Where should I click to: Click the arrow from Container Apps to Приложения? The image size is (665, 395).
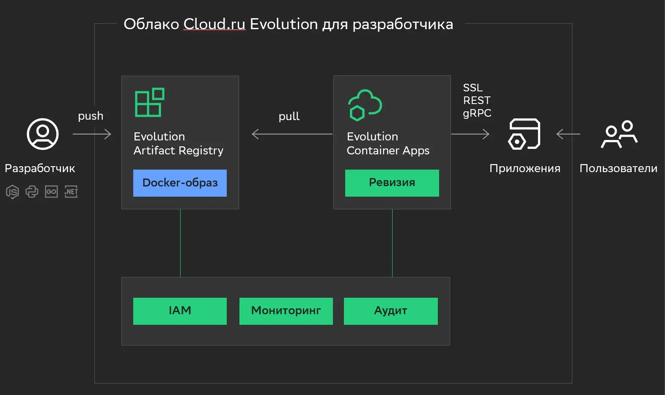[470, 134]
